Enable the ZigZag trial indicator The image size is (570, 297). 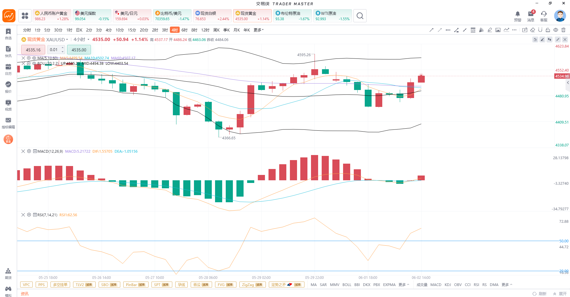[x=252, y=285]
